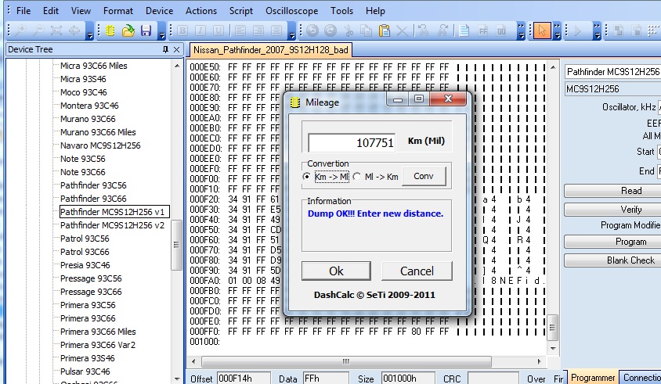
Task: Click the hex editor vertical scrollbar thumb
Action: pos(552,328)
